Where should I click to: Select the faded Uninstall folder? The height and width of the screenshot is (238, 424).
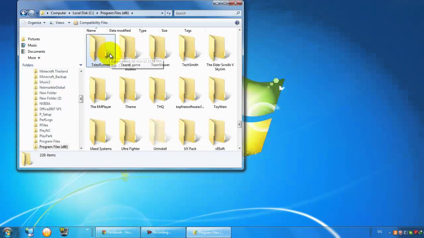click(x=160, y=135)
